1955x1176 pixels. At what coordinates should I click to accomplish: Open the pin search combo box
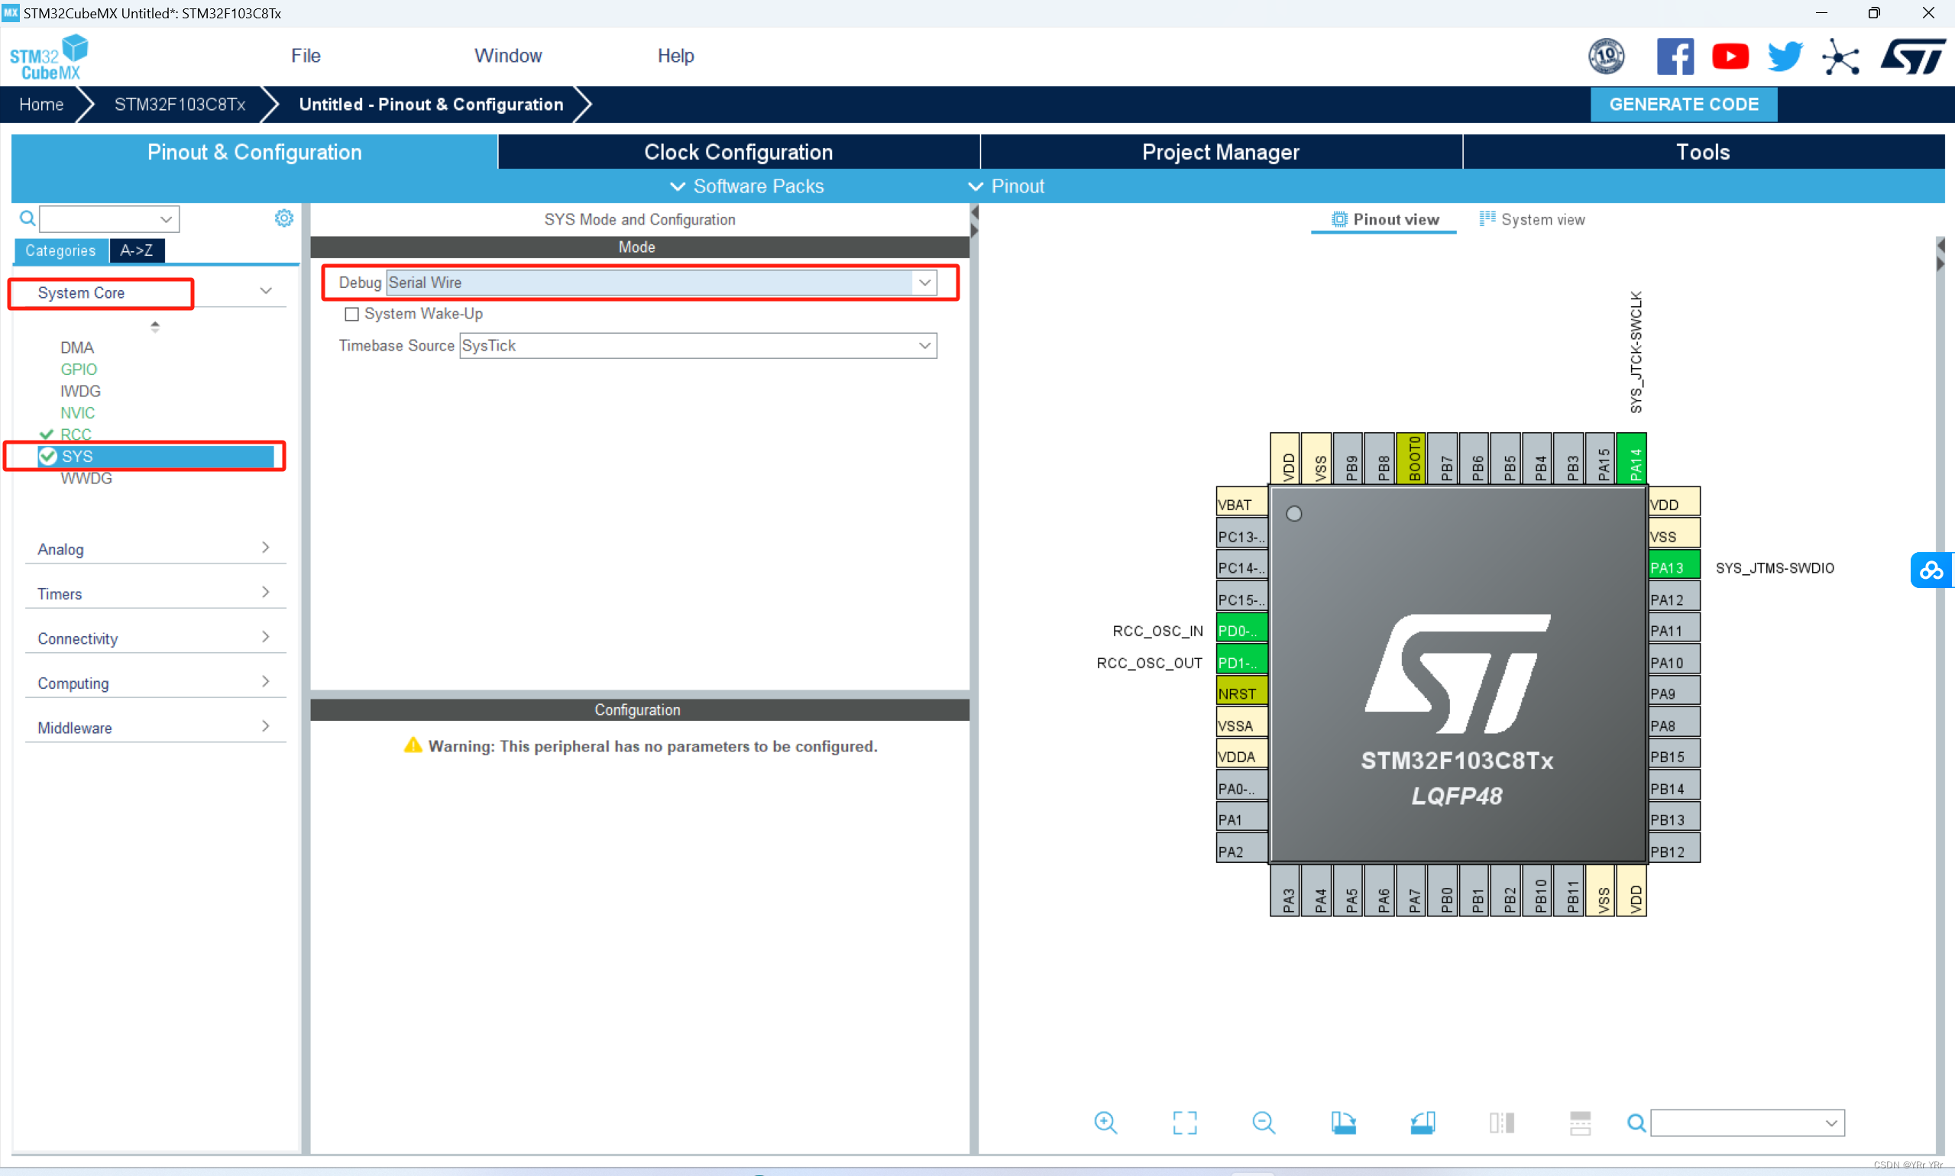click(1747, 1122)
